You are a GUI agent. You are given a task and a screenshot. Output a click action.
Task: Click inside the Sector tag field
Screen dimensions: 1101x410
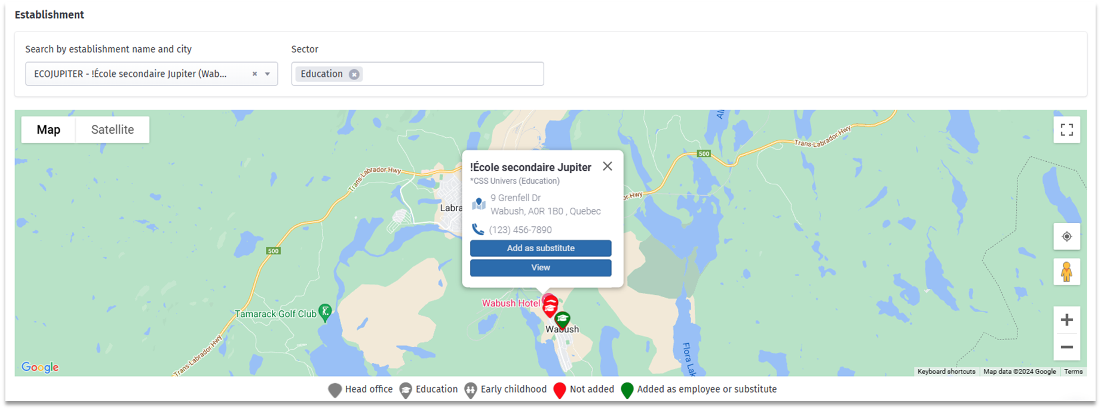(x=418, y=74)
